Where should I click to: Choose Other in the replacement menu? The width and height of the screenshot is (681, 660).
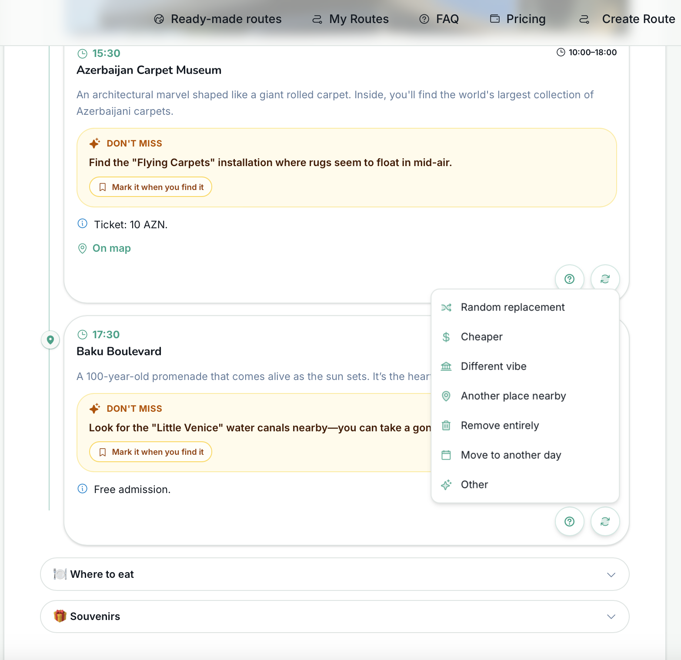coord(525,485)
